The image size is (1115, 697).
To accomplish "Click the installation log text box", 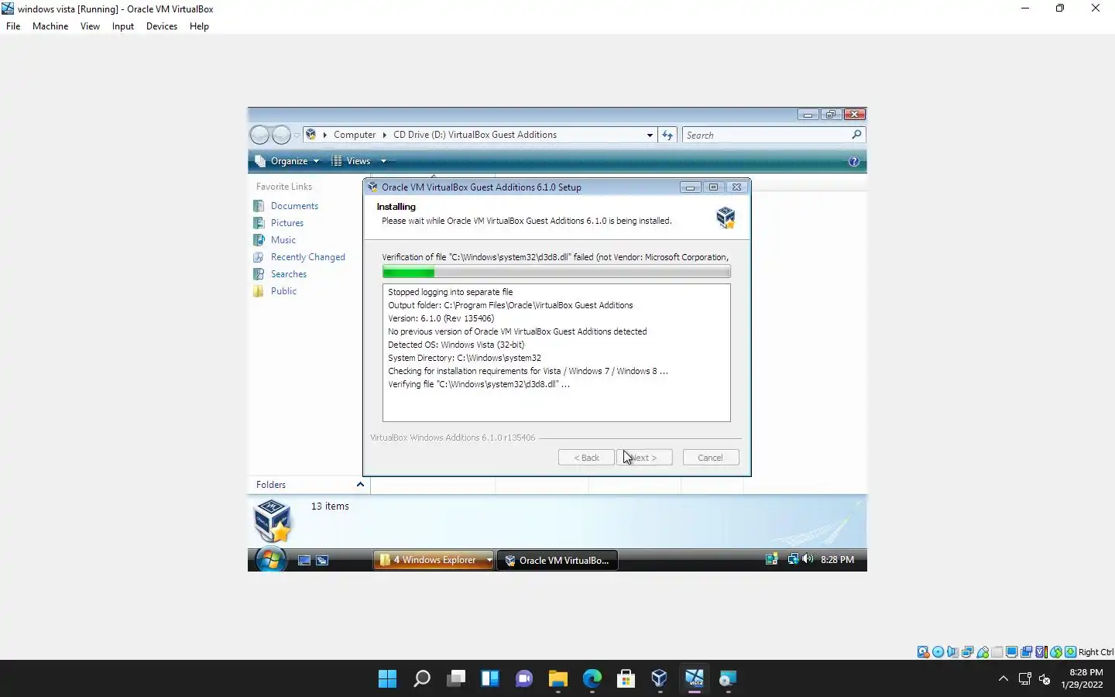I will coord(556,352).
